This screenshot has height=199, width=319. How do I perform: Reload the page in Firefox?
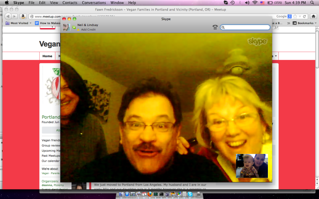click(x=304, y=16)
